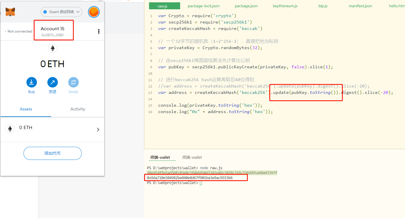The image size is (405, 218).
Task: Click the MetaMask fox logo
Action: (10, 12)
